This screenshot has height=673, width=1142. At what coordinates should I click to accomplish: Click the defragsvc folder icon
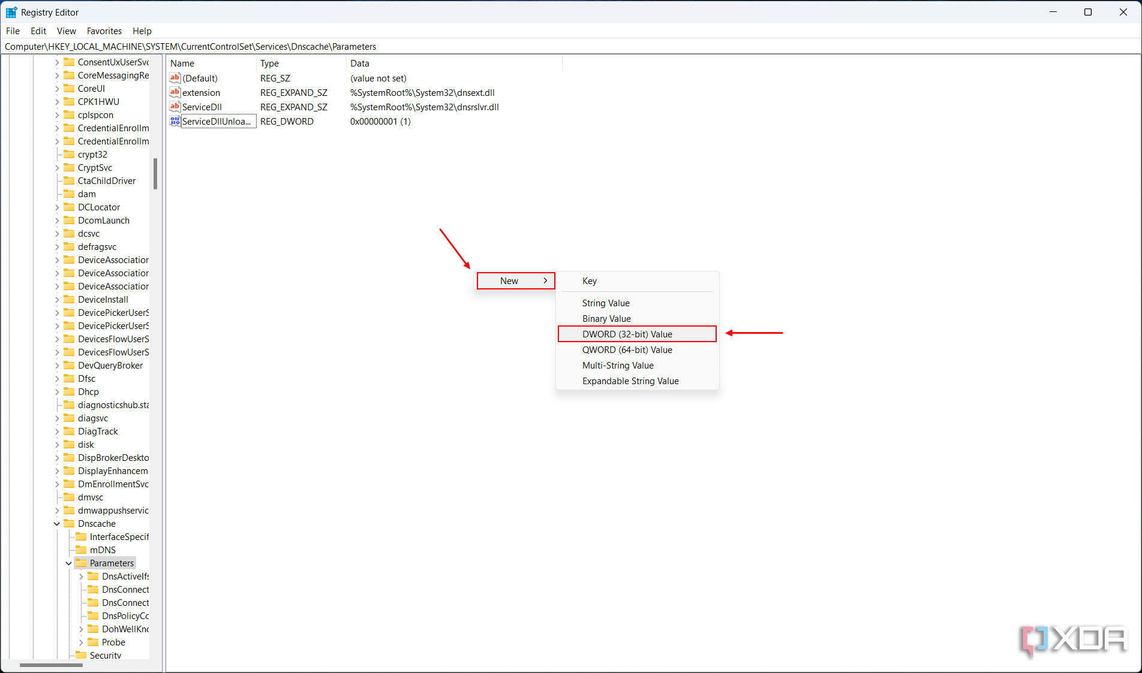pos(69,246)
